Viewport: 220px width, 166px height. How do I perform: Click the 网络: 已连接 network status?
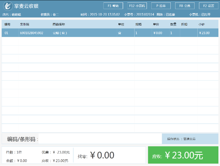166,14
